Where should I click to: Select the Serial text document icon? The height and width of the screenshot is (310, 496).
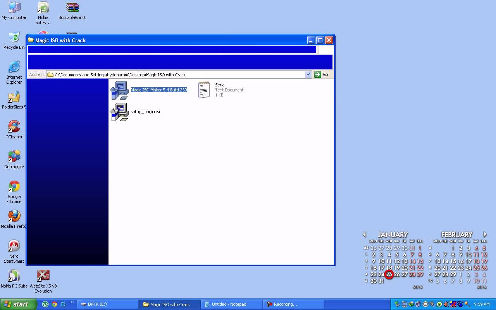[204, 90]
